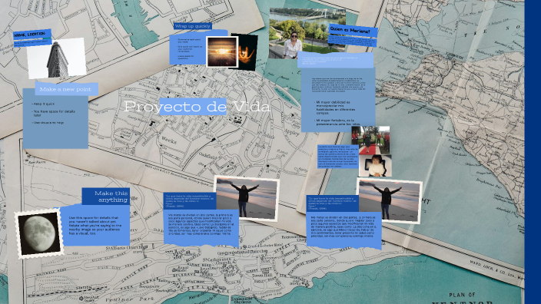Open the 'Make a new point' heading
This screenshot has width=541, height=304.
pos(65,89)
